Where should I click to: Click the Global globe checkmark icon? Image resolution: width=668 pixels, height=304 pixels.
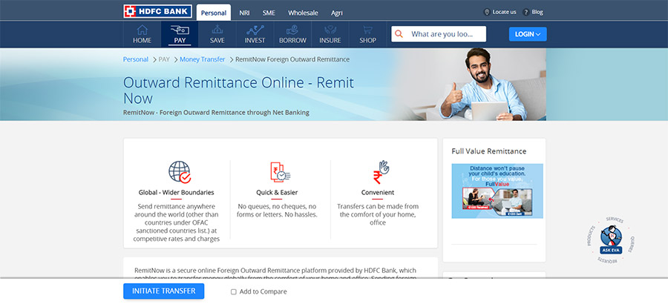180,172
